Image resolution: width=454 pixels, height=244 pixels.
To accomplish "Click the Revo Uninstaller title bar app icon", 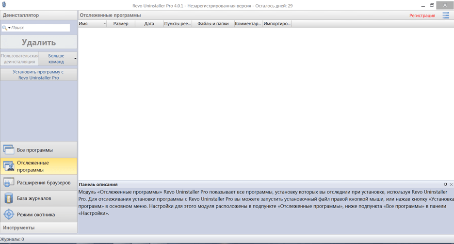I will (4, 5).
